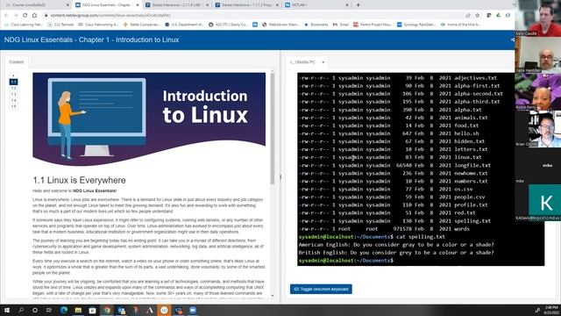The height and width of the screenshot is (316, 561).
Task: Switch to the first Course tab
Action: 36,5
